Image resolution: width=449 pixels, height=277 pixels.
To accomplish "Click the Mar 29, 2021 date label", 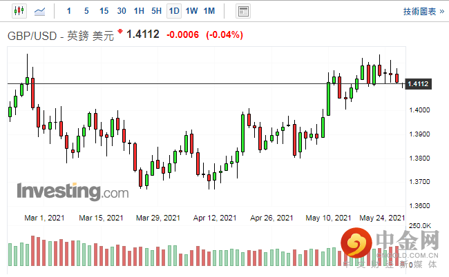I will [158, 218].
